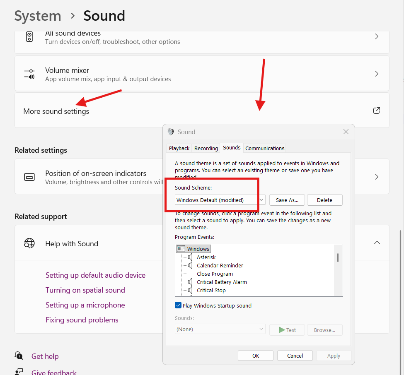Click the Sound dialog speaker title icon
This screenshot has height=375, width=404.
pyautogui.click(x=171, y=132)
